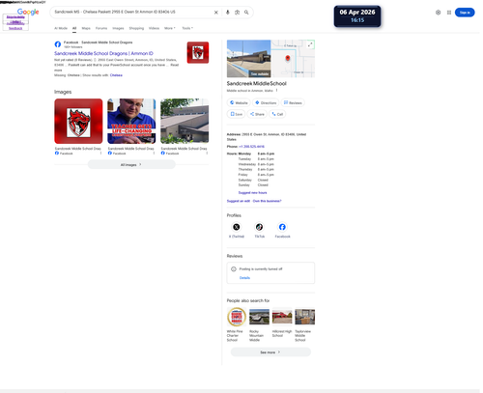Screen dimensions: 483x393
Task: Open the map thumbnail in knowledge panel
Action: [x=293, y=59]
